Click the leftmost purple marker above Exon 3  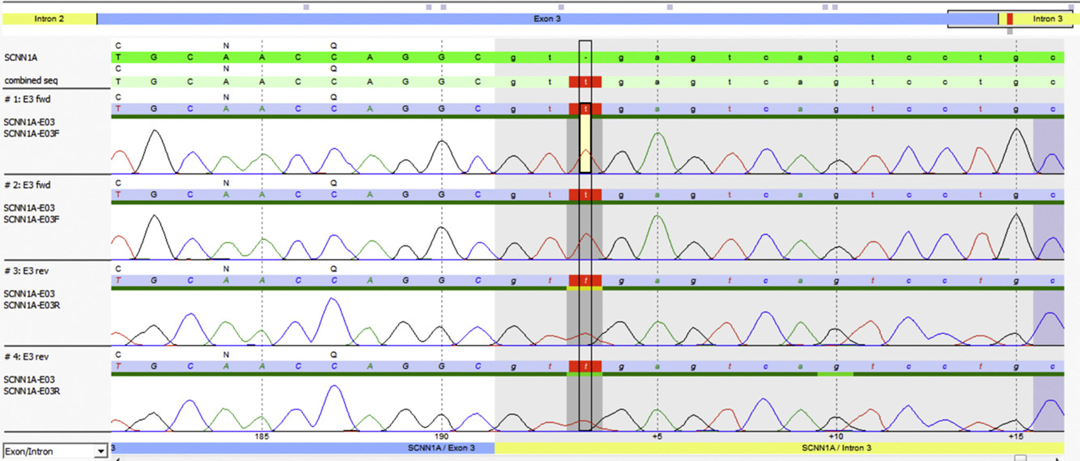click(306, 7)
